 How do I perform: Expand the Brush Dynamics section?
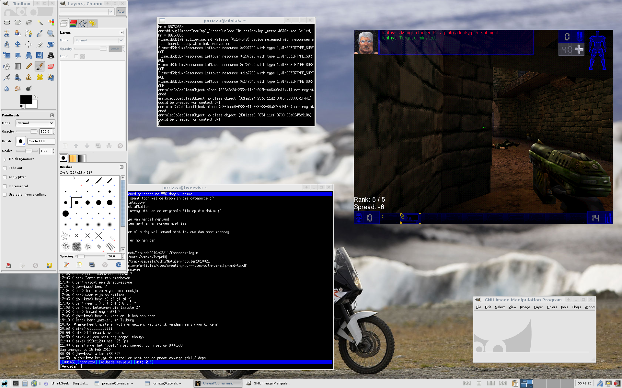coord(5,159)
